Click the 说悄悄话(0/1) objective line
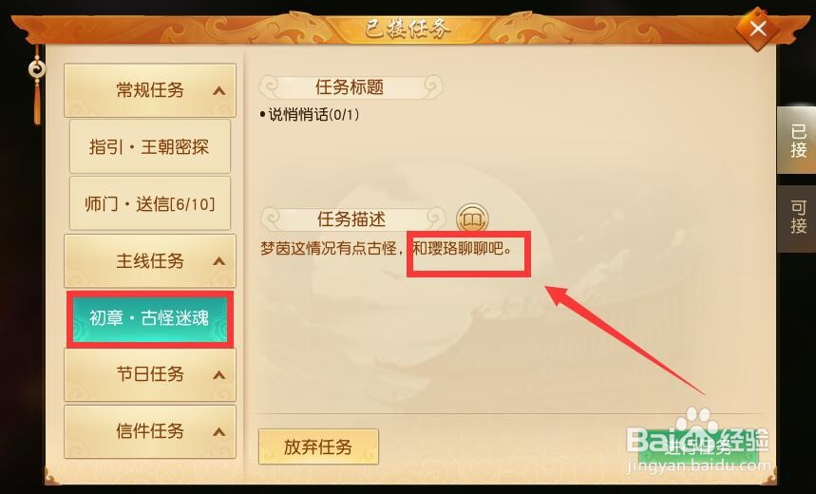816x494 pixels. (x=309, y=115)
